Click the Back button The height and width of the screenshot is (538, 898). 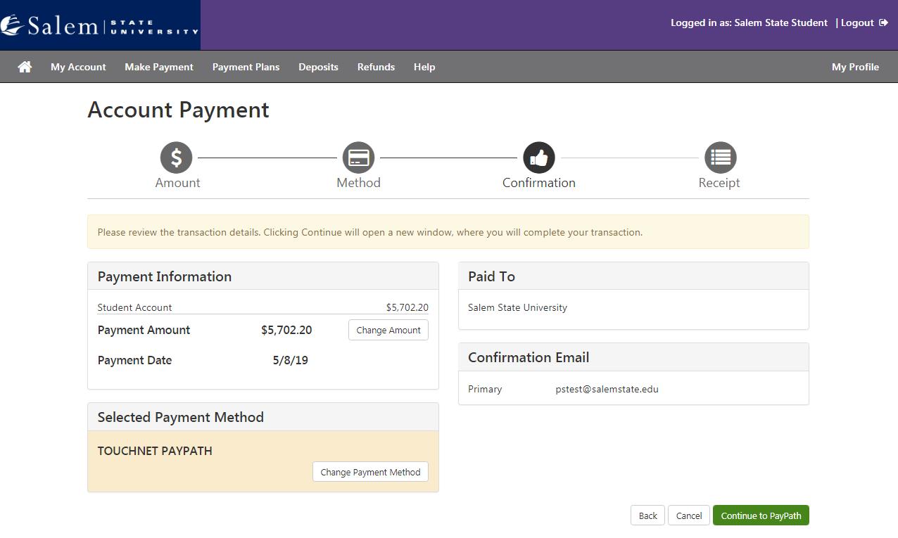(x=647, y=515)
